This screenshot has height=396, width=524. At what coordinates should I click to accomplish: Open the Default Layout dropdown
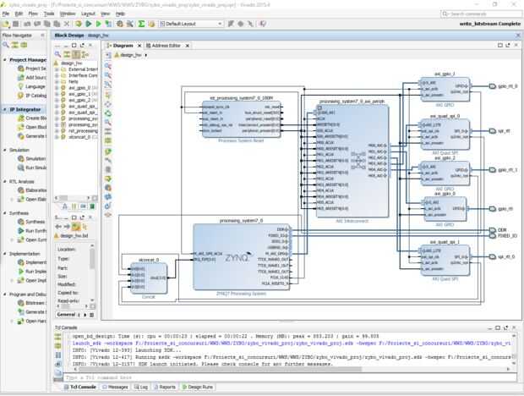tap(190, 25)
